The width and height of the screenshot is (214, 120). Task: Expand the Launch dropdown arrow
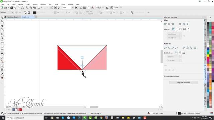pos(121,8)
